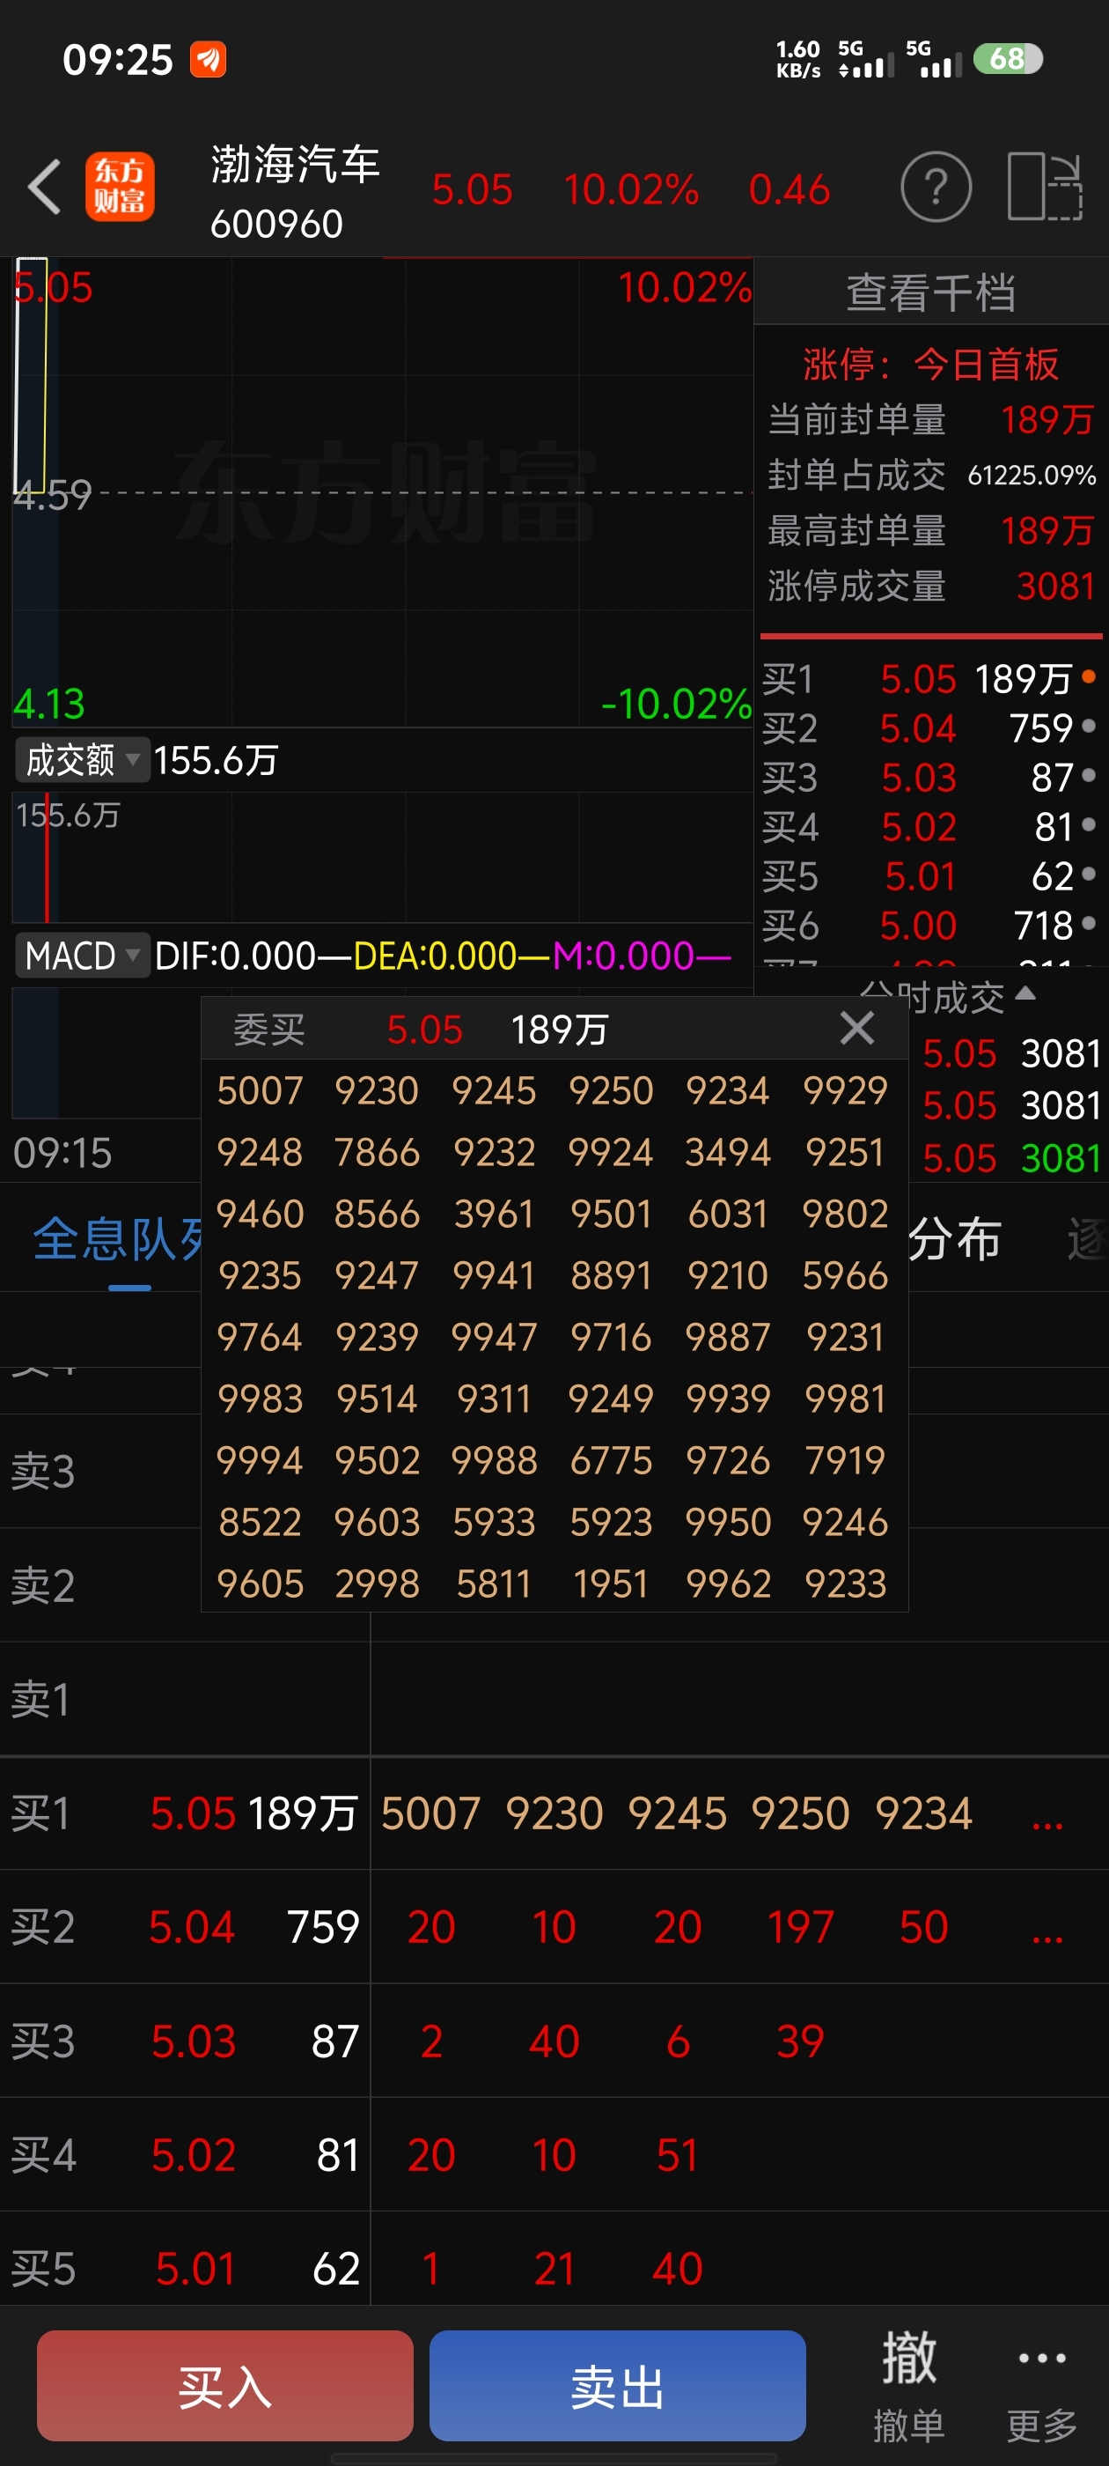Screen dimensions: 1109x2466
Task: Open the 更多 three-dots menu
Action: [x=1042, y=2388]
